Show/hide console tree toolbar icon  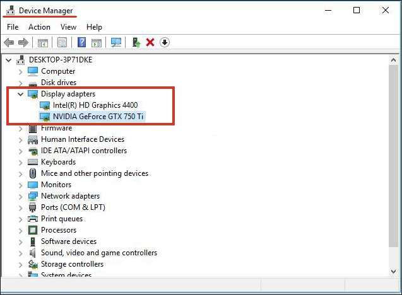coord(43,42)
